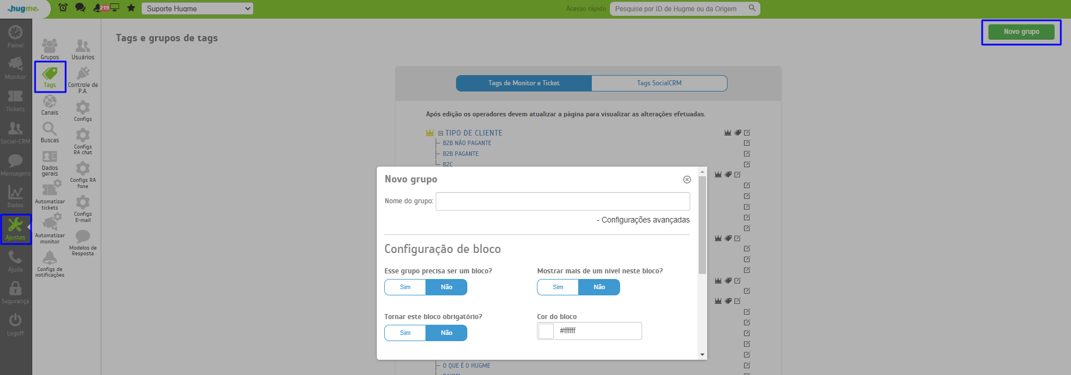Open Buscas magnifier icon

click(x=50, y=133)
